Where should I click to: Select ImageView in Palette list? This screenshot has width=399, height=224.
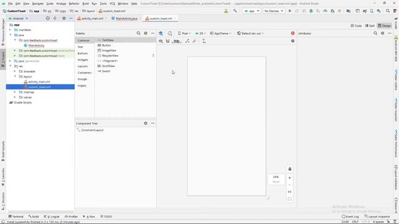pyautogui.click(x=109, y=50)
